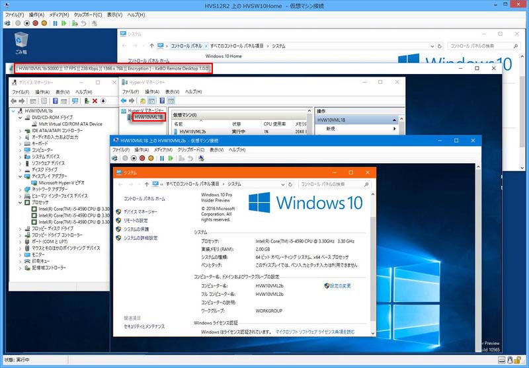Expand IDE ATA/ATAPI コントローラー node
The image size is (529, 368).
pos(20,131)
